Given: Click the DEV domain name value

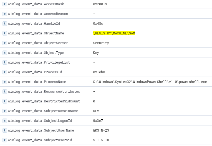Looking at the screenshot, I should point(96,111).
